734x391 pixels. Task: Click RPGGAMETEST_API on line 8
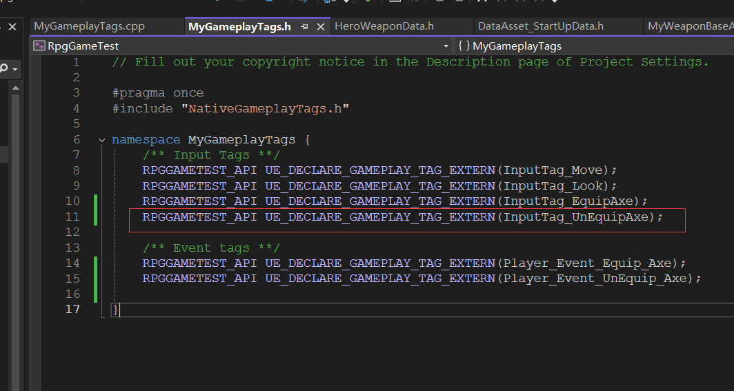tap(200, 170)
